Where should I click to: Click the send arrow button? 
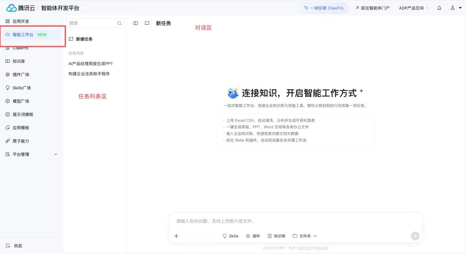point(415,236)
